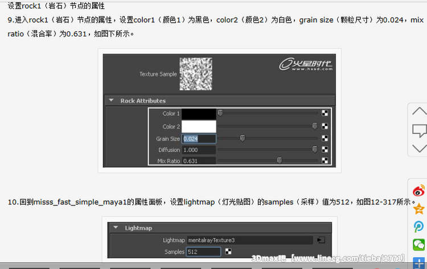Click the 'Lightmap' section heading text
Screen dimensions: 427x269
(138, 228)
